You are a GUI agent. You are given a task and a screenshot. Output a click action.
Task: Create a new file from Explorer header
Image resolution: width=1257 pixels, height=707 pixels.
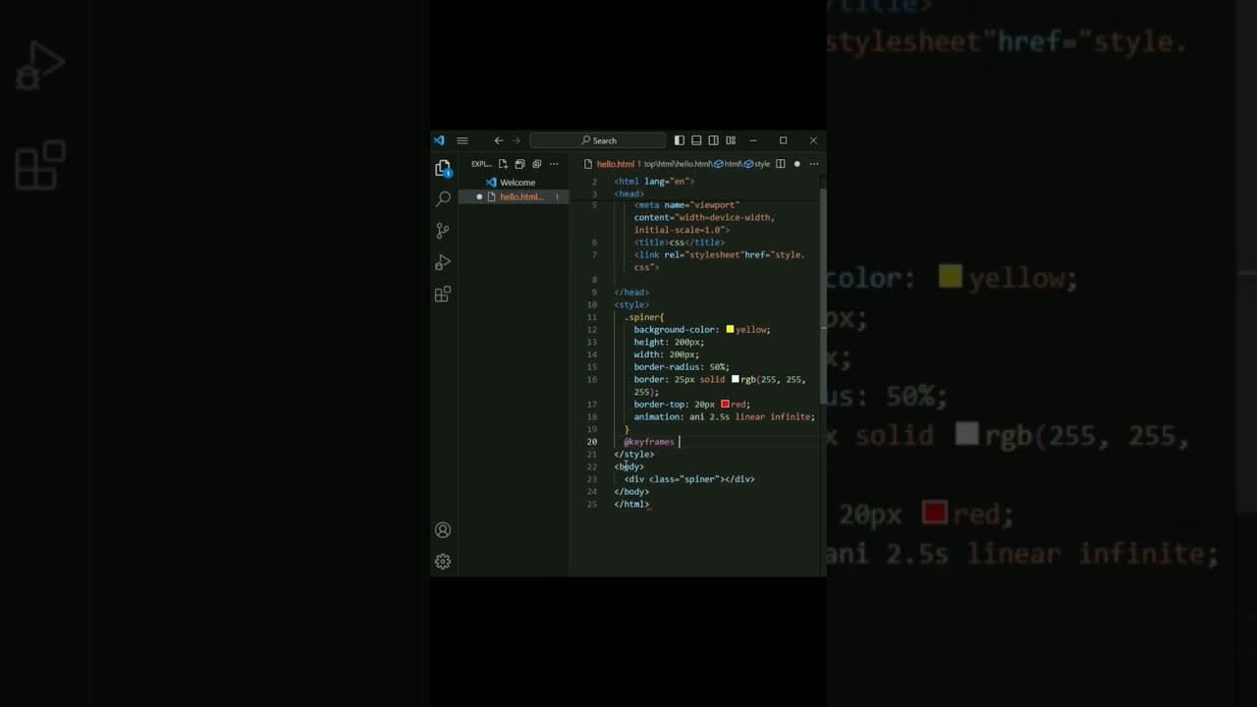503,164
